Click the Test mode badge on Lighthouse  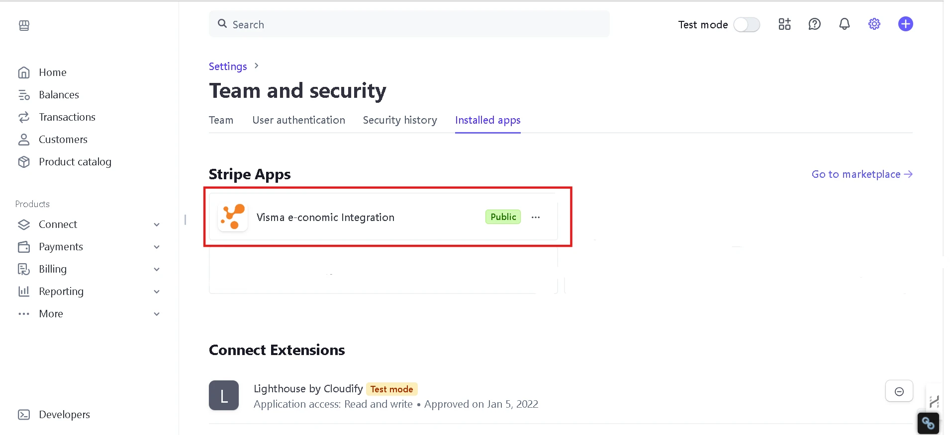click(x=391, y=389)
